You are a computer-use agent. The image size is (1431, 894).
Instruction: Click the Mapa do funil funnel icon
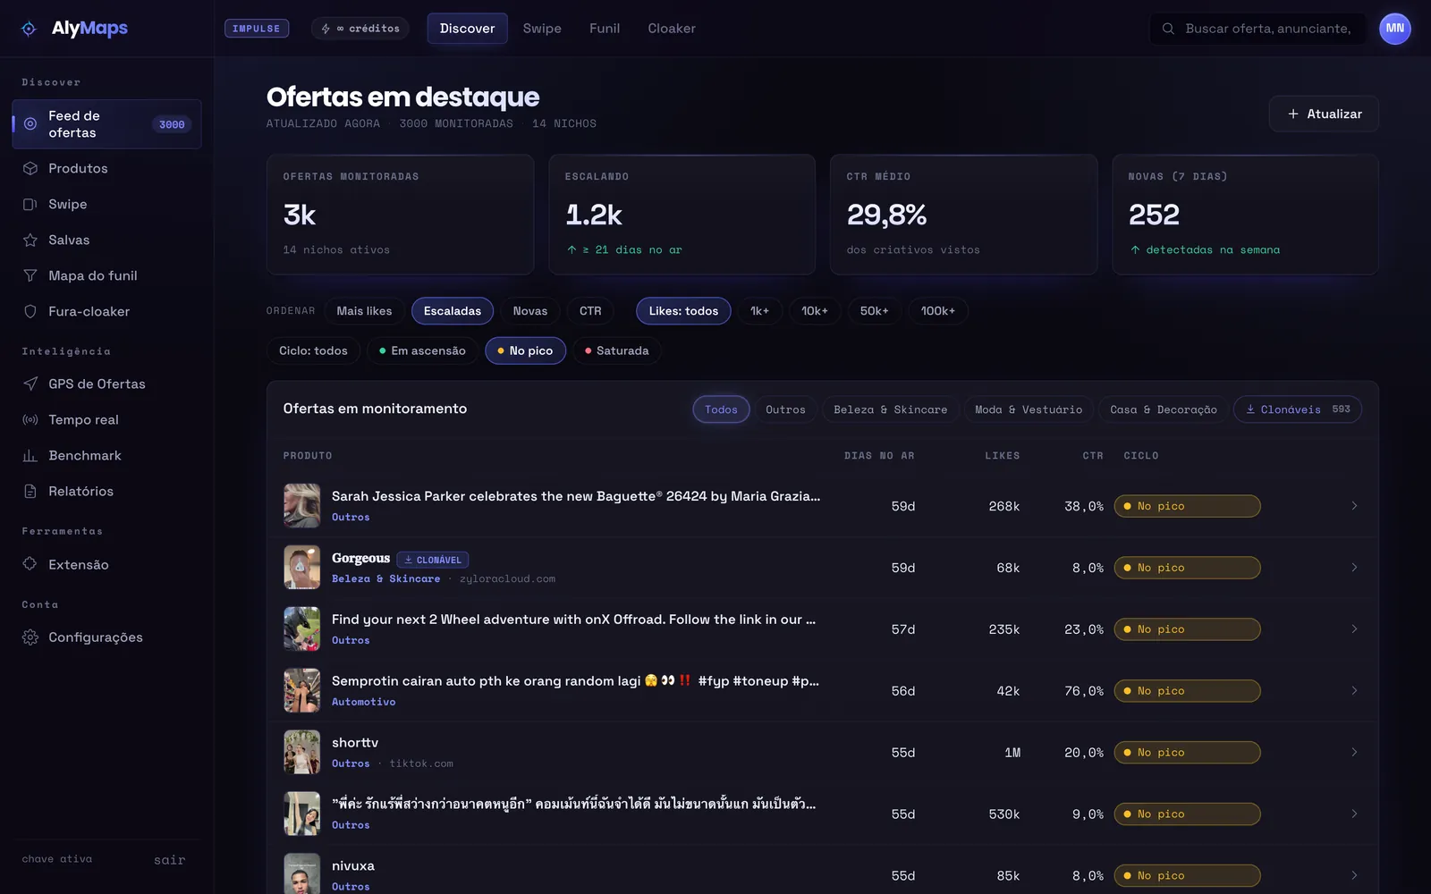(30, 275)
